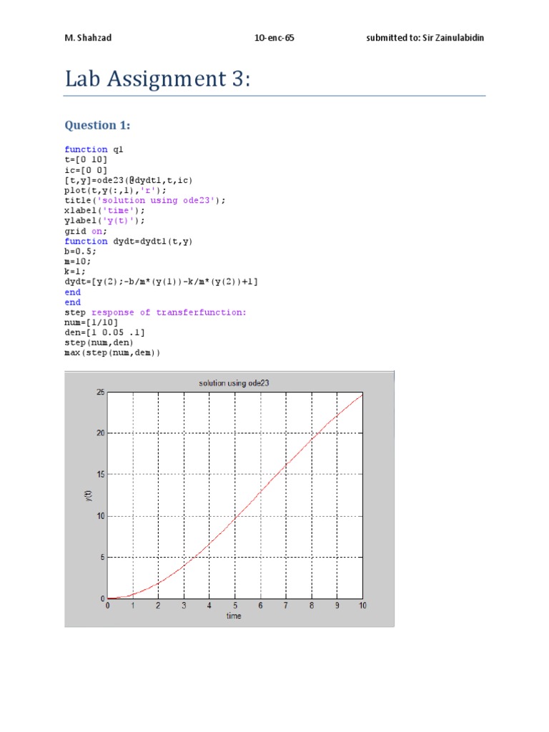Click the line '[t,y]=ode23(@dydt1,t,ic)'
The height and width of the screenshot is (732, 549).
click(x=129, y=180)
